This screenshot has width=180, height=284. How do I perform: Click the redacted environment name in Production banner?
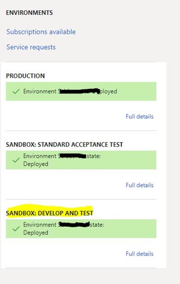(x=79, y=91)
